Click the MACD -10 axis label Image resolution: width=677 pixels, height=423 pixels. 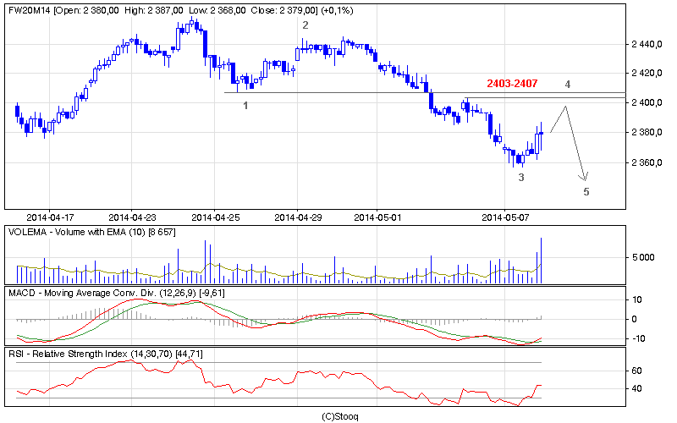pyautogui.click(x=638, y=338)
